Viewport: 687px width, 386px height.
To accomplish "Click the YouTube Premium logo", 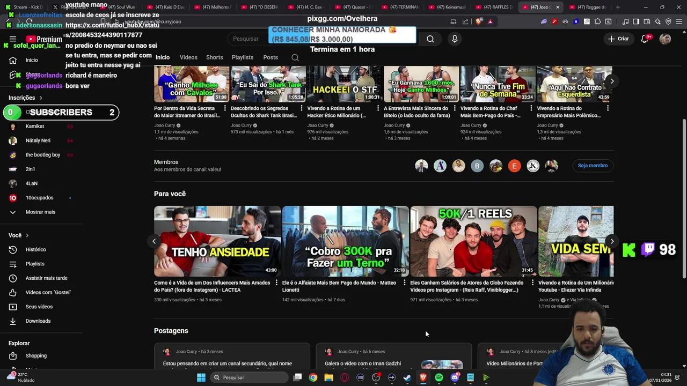I will point(44,39).
